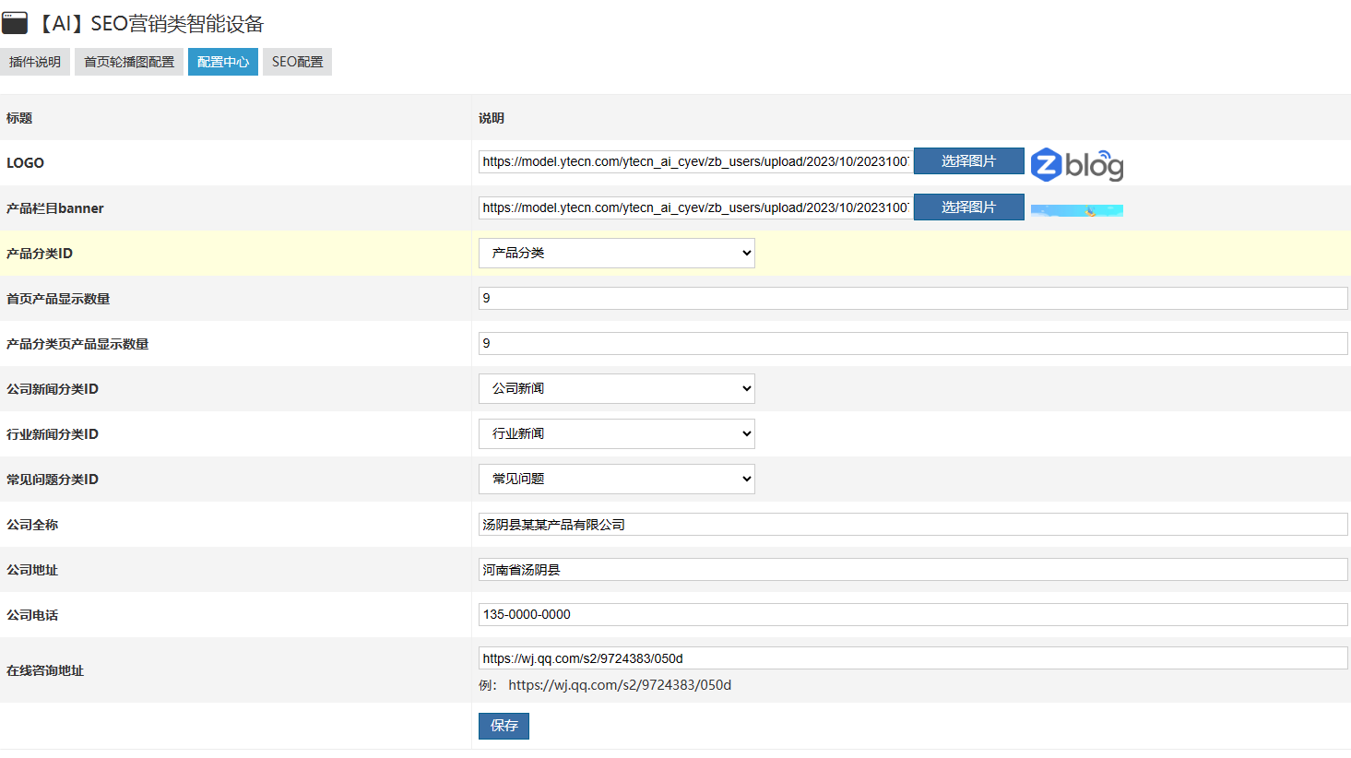Click 选择图片 button for LOGO
Screen dimensions: 1351x758
pyautogui.click(x=968, y=161)
